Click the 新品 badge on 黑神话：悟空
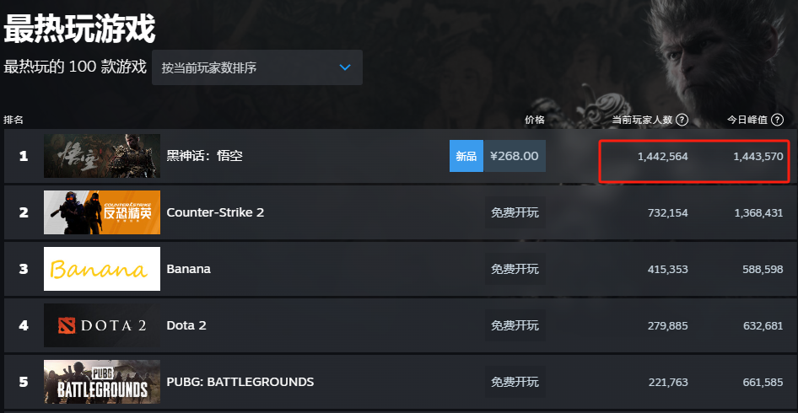The image size is (798, 413). point(466,156)
